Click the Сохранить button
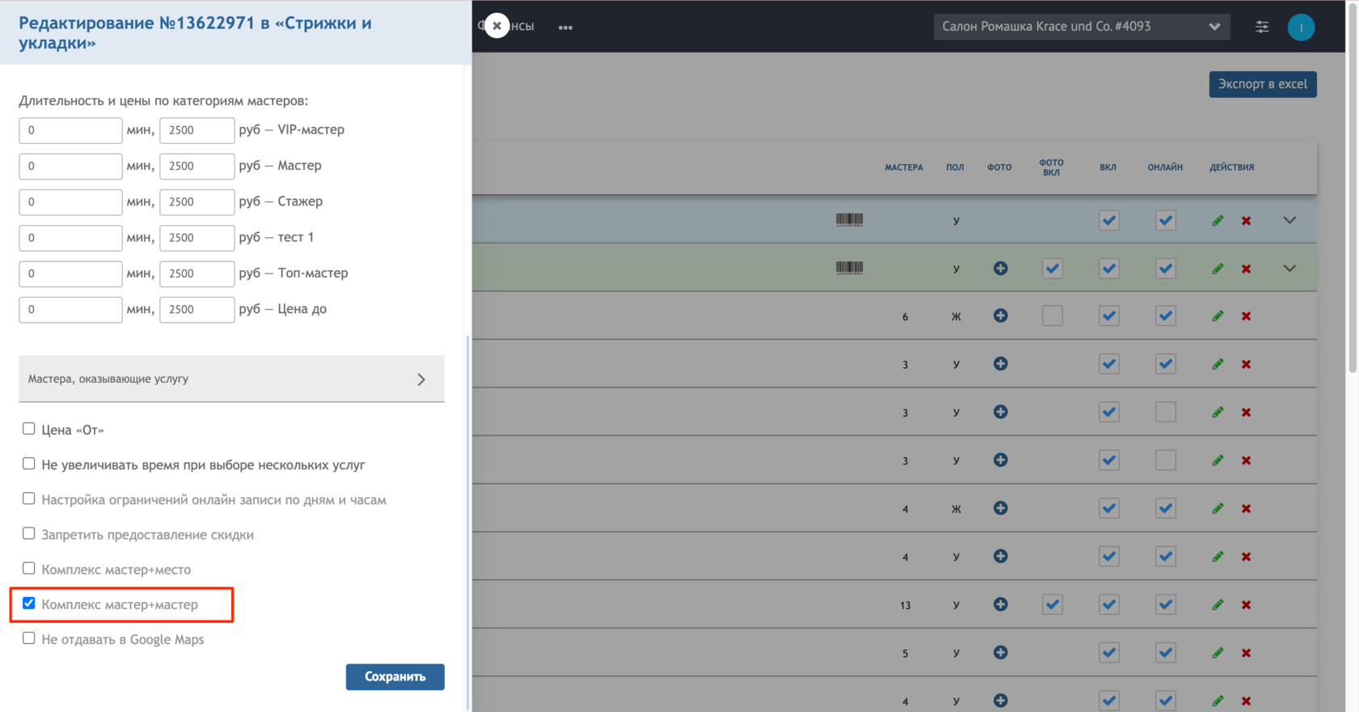The width and height of the screenshot is (1359, 712). [x=395, y=677]
